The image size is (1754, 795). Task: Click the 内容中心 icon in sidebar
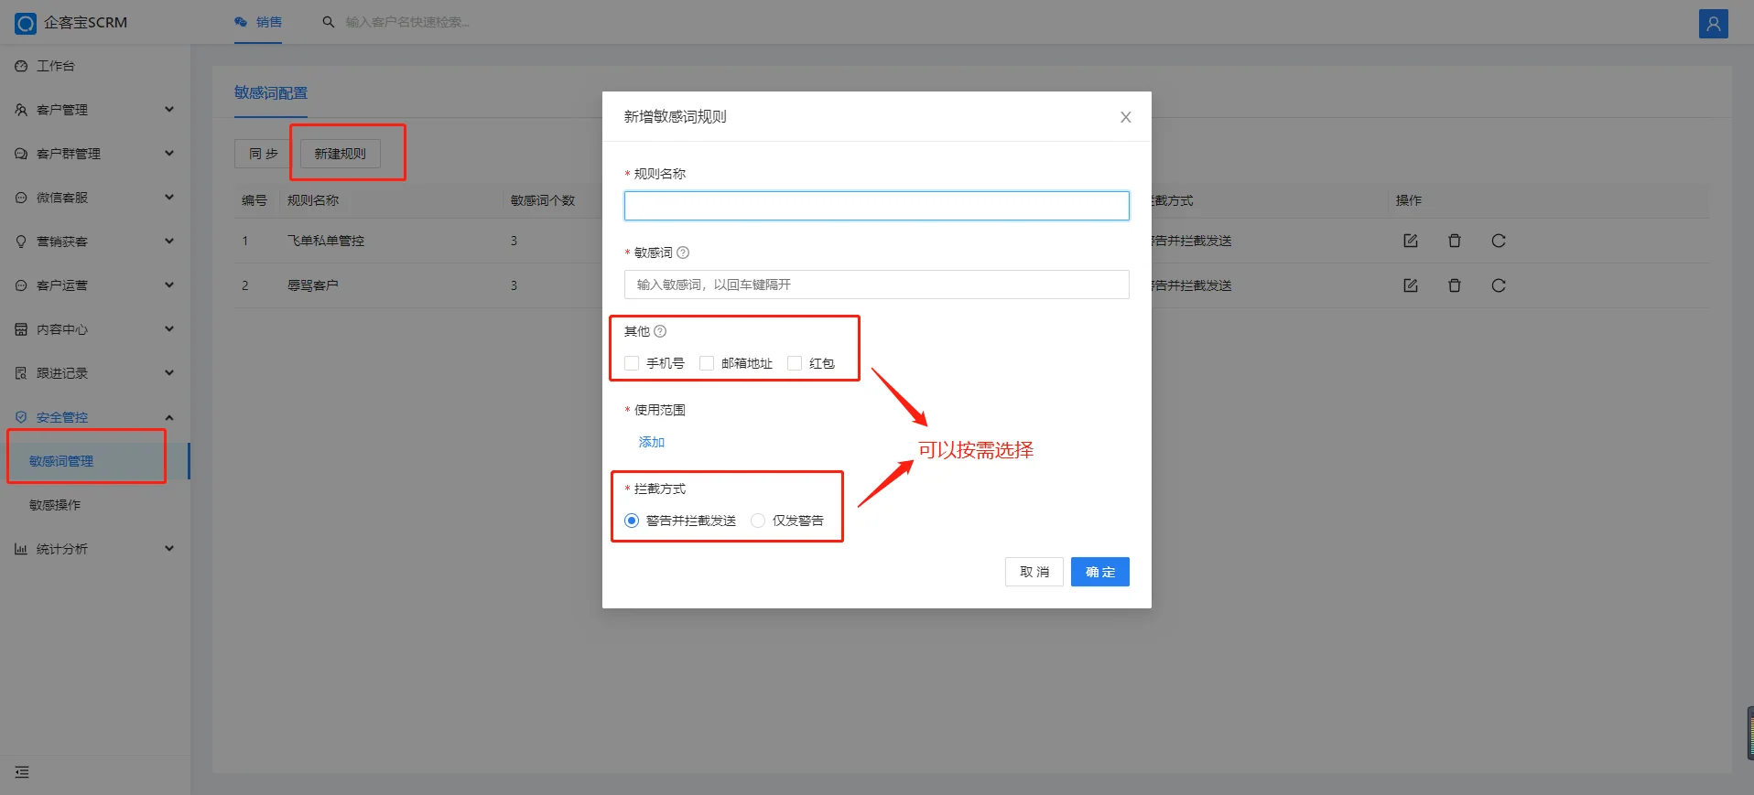21,329
